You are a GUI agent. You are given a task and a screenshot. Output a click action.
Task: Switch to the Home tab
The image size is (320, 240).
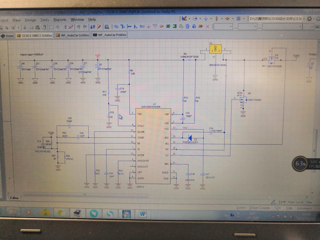point(7,36)
